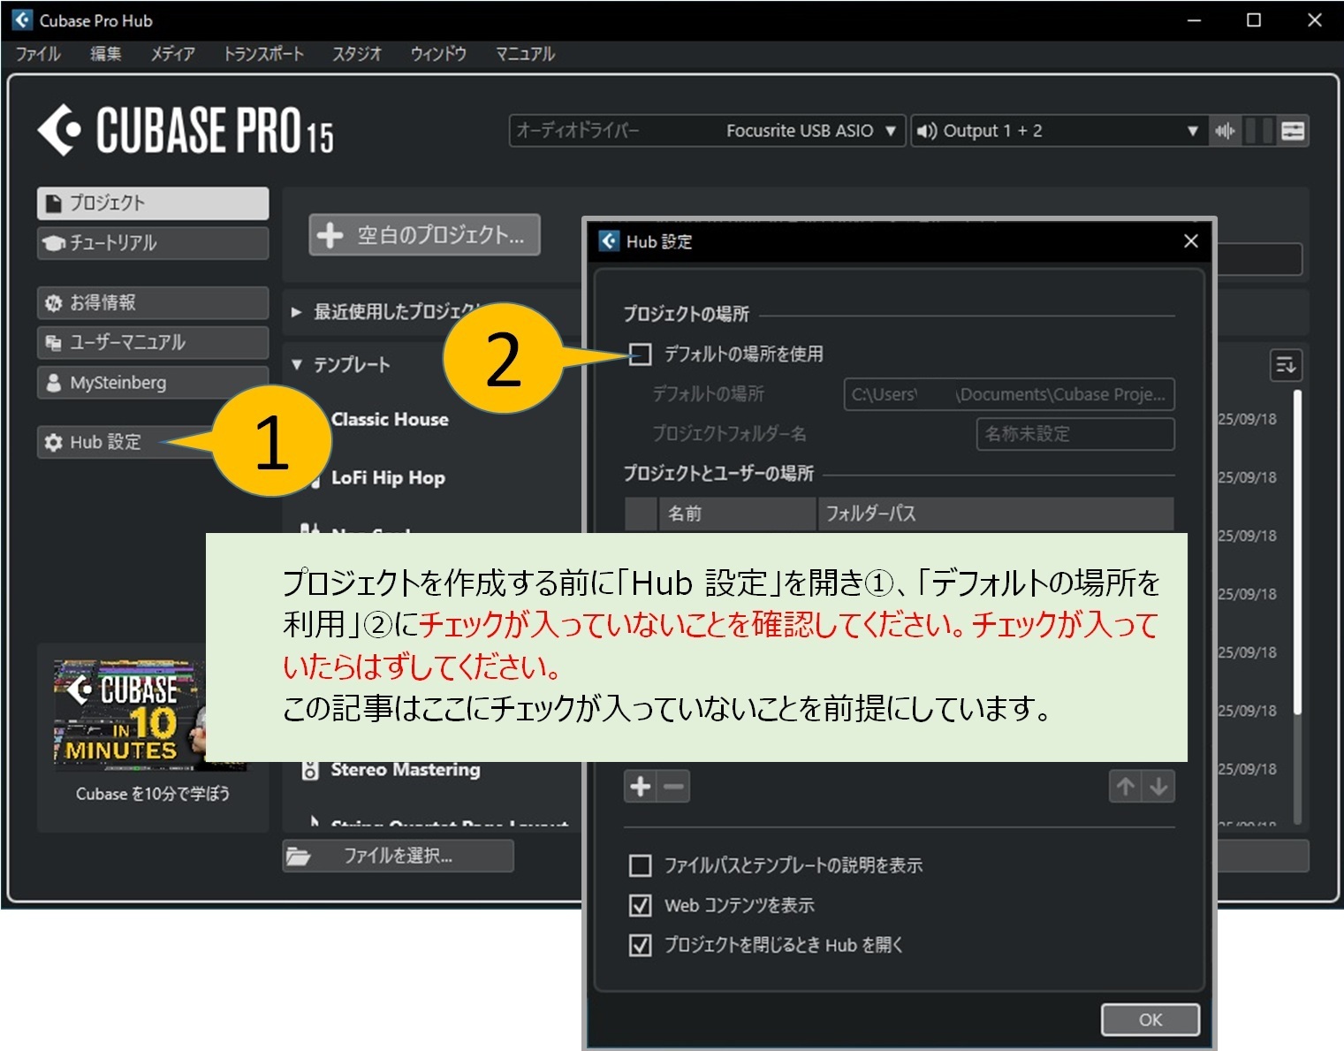Create a project with 空白のプロジェクト button
The height and width of the screenshot is (1051, 1344).
(424, 234)
